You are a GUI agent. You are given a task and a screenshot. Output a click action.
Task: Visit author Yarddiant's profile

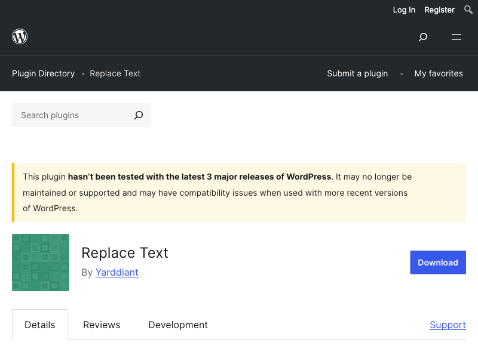(x=117, y=272)
